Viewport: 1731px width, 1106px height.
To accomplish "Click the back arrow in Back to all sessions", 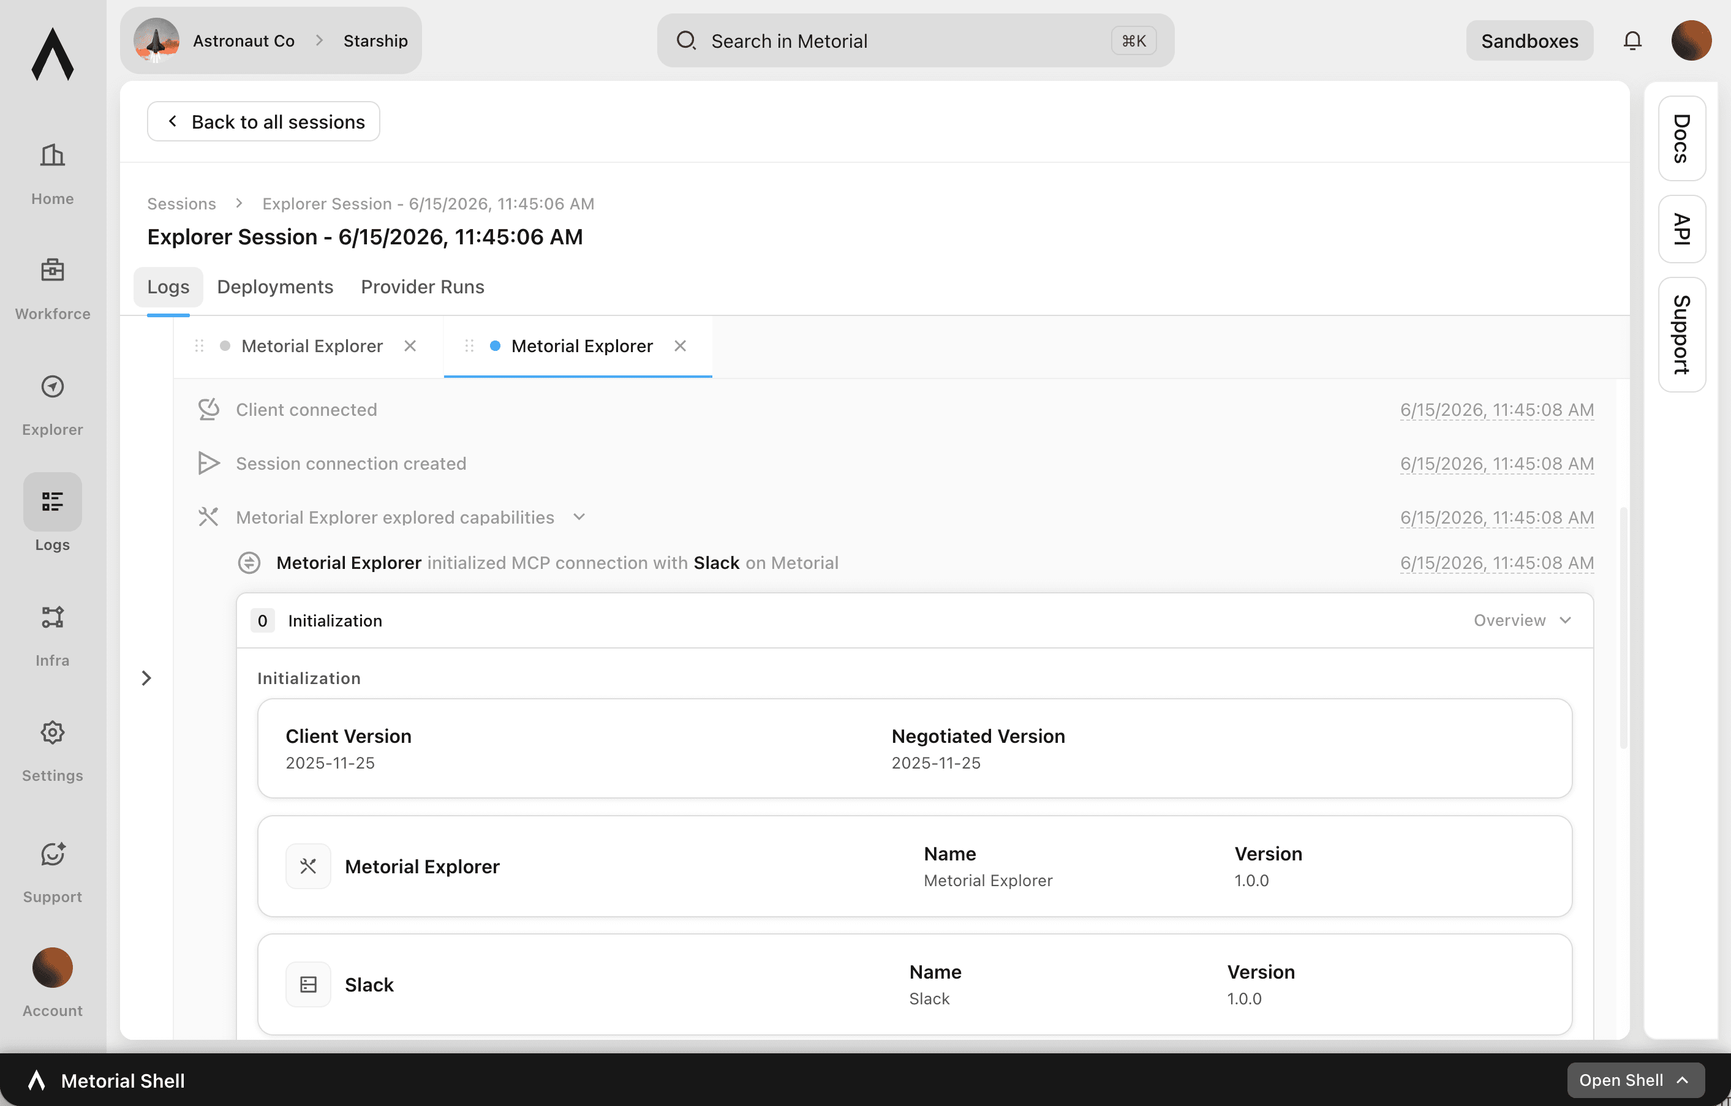I will tap(173, 121).
